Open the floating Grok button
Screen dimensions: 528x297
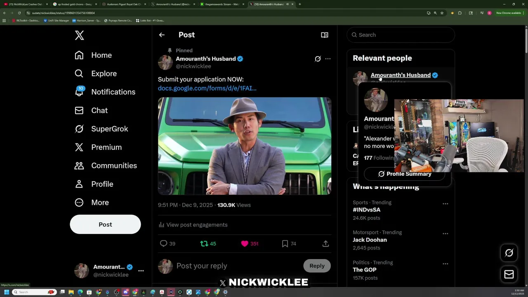tap(509, 253)
